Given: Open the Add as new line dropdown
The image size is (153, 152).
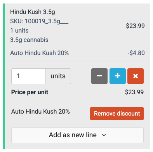Looking at the screenshot, I should [77, 135].
